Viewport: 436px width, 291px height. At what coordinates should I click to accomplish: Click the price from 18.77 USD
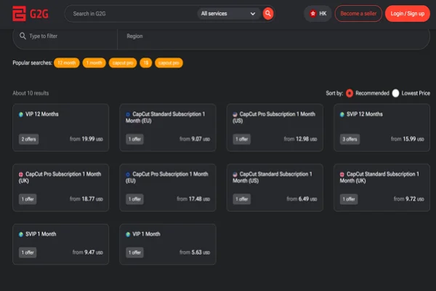(86, 199)
